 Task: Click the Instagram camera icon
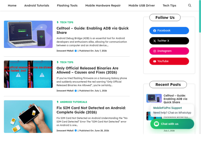pyautogui.click(x=154, y=51)
